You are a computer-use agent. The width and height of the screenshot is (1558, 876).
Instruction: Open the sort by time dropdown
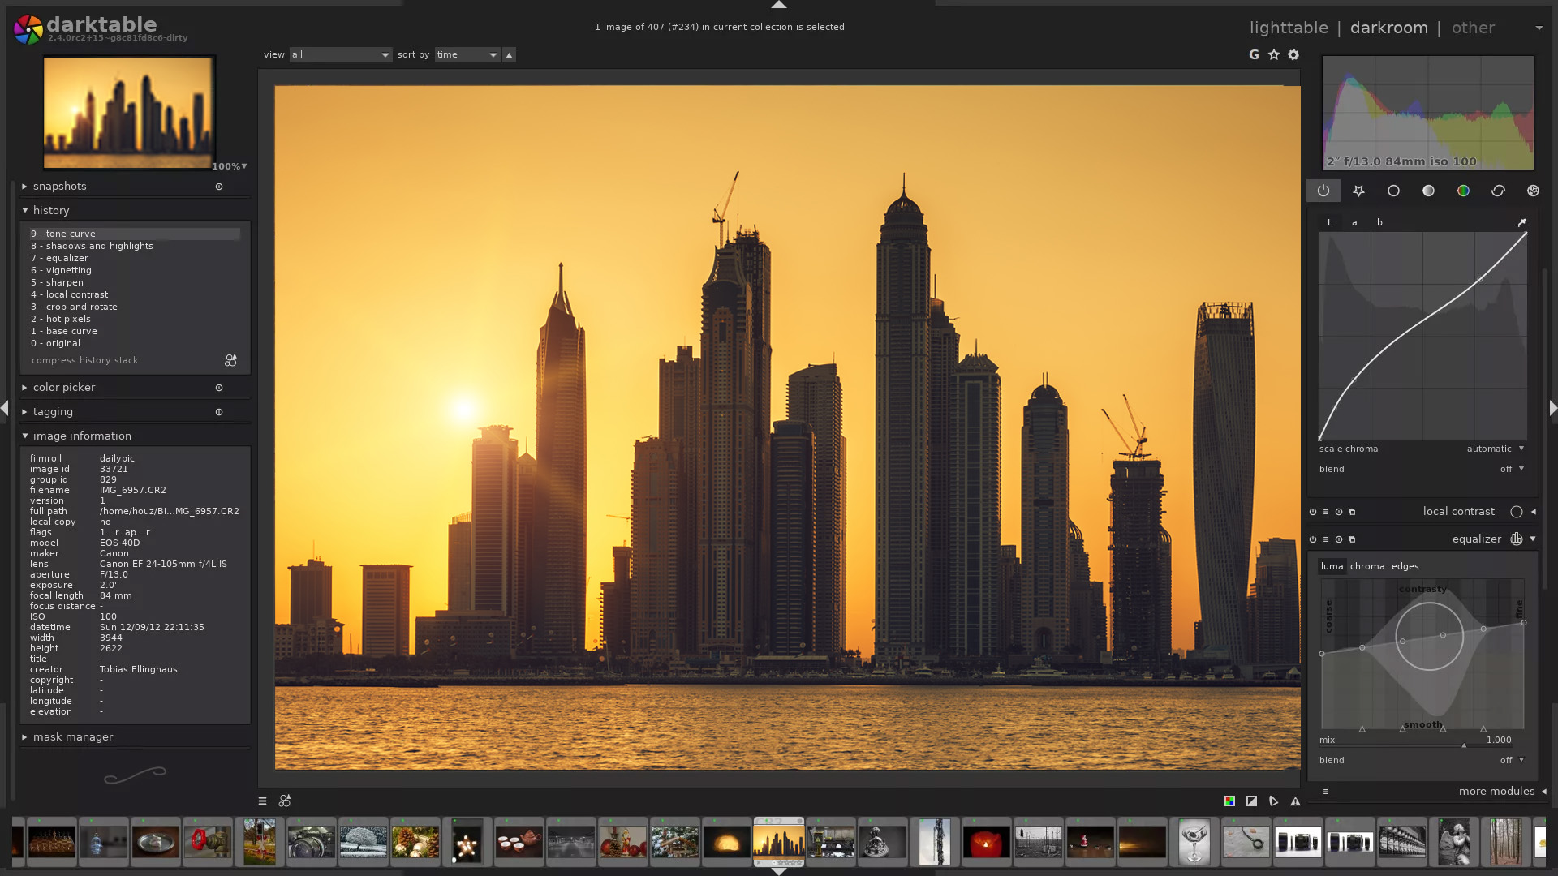467,54
